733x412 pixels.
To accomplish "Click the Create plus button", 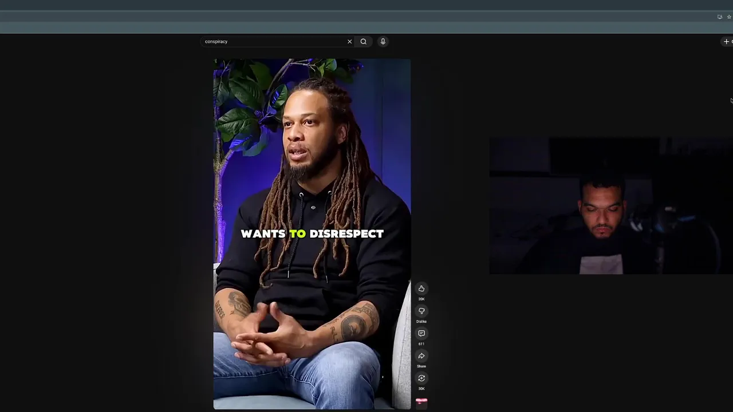I will coord(727,41).
